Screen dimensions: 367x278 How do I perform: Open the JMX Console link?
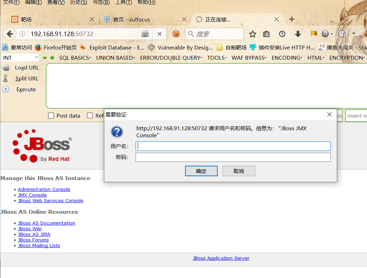32,195
